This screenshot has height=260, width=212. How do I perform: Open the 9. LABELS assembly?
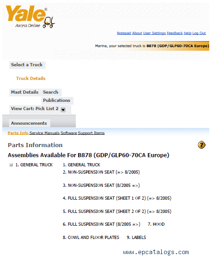(x=137, y=238)
